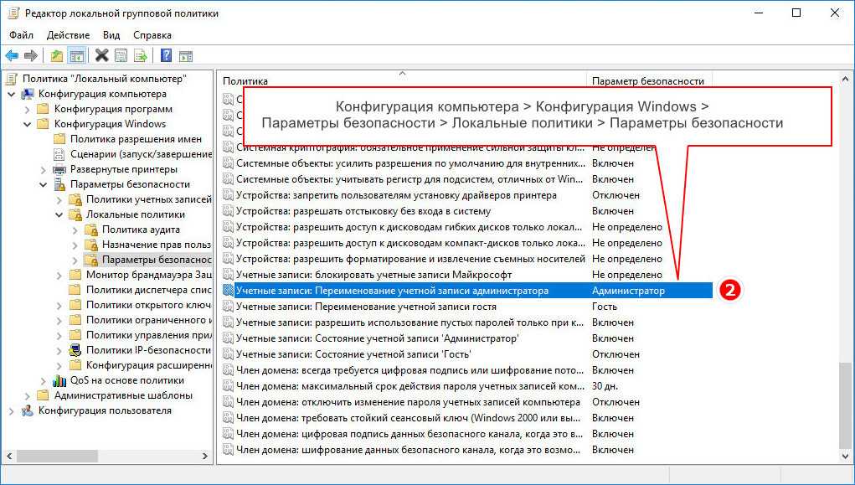This screenshot has height=485, width=855.
Task: Open the 'Вид' menu
Action: pyautogui.click(x=111, y=35)
